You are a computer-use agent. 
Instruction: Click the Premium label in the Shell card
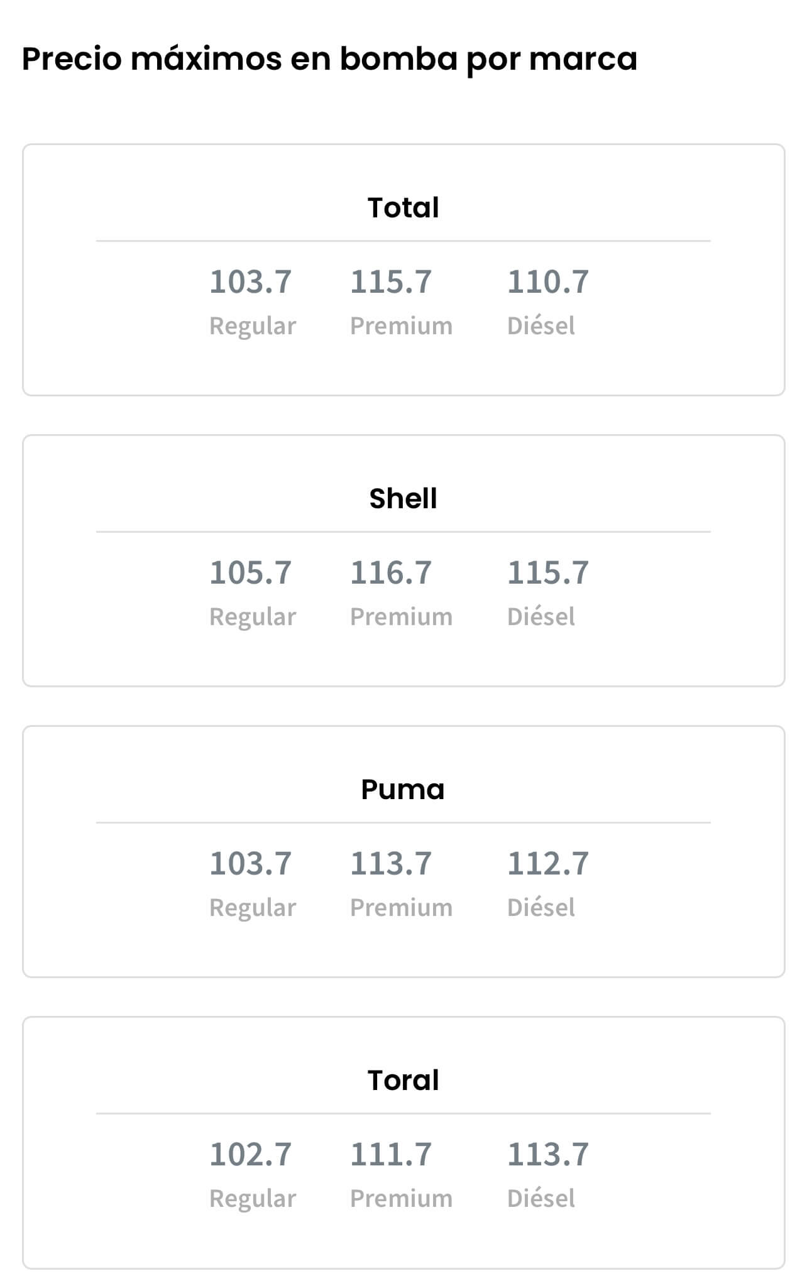pyautogui.click(x=401, y=617)
